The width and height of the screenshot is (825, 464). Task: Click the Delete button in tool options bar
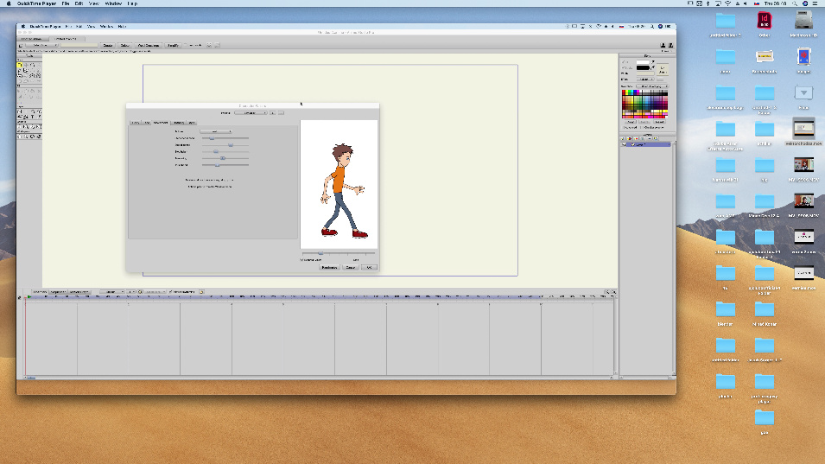pos(124,45)
